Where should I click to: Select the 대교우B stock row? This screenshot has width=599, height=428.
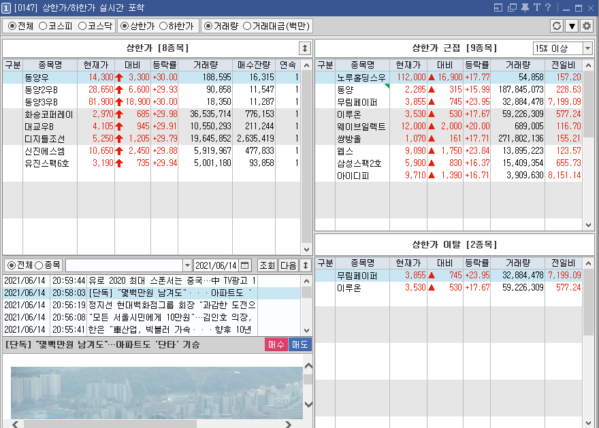(x=152, y=126)
